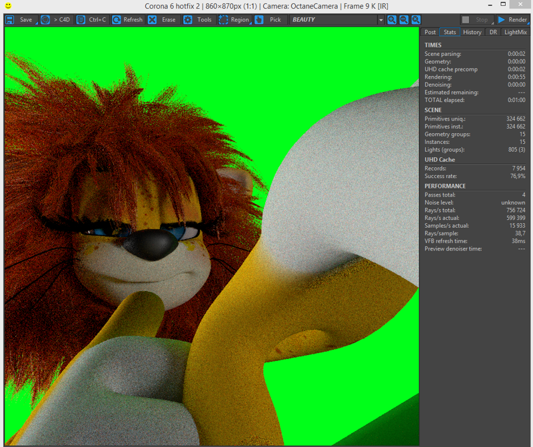Viewport: 533px width, 447px height.
Task: Click the 'Geometry:' time row
Action: click(x=474, y=61)
